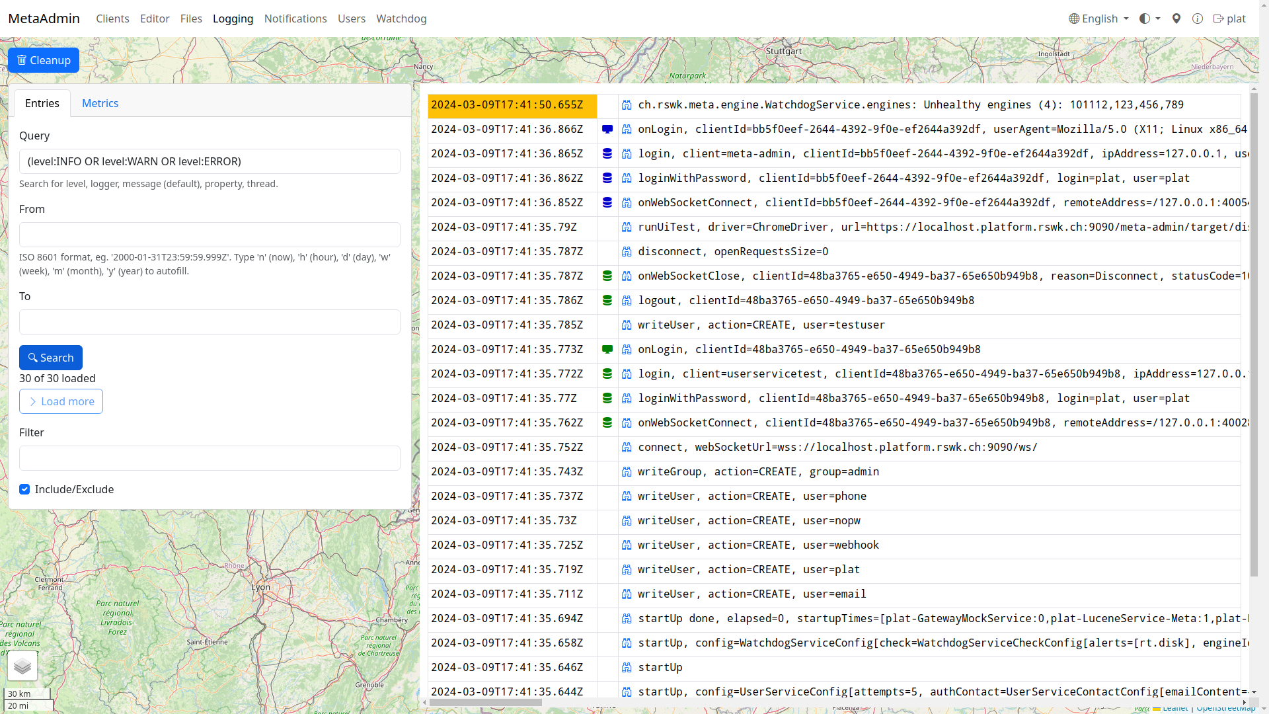Click inside the From date field
Screen dimensions: 1269x714
(x=209, y=235)
